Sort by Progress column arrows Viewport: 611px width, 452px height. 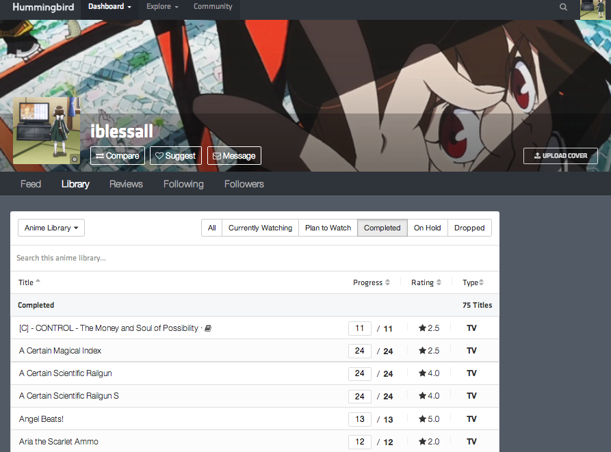[387, 282]
